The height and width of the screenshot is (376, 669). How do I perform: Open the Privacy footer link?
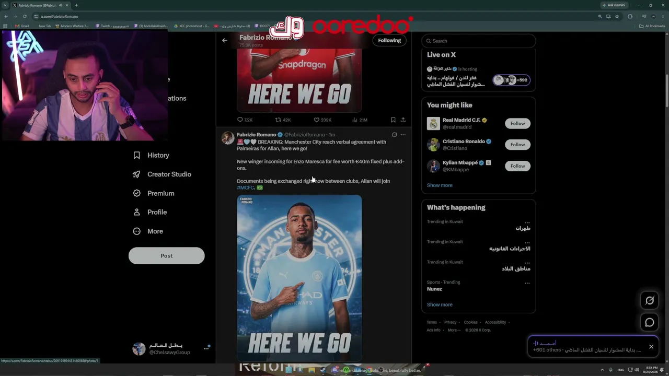[x=451, y=322]
